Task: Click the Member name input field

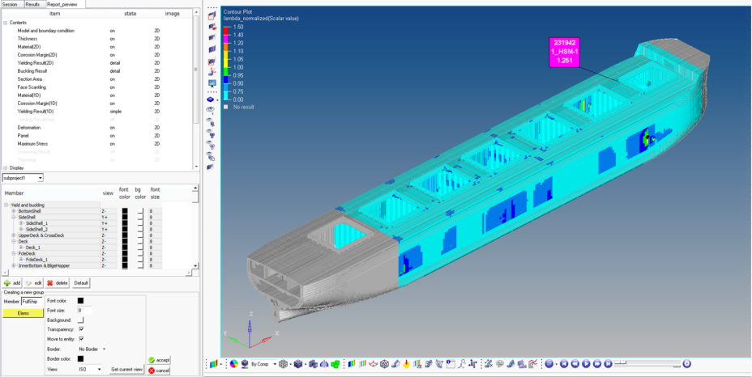Action: [x=32, y=302]
